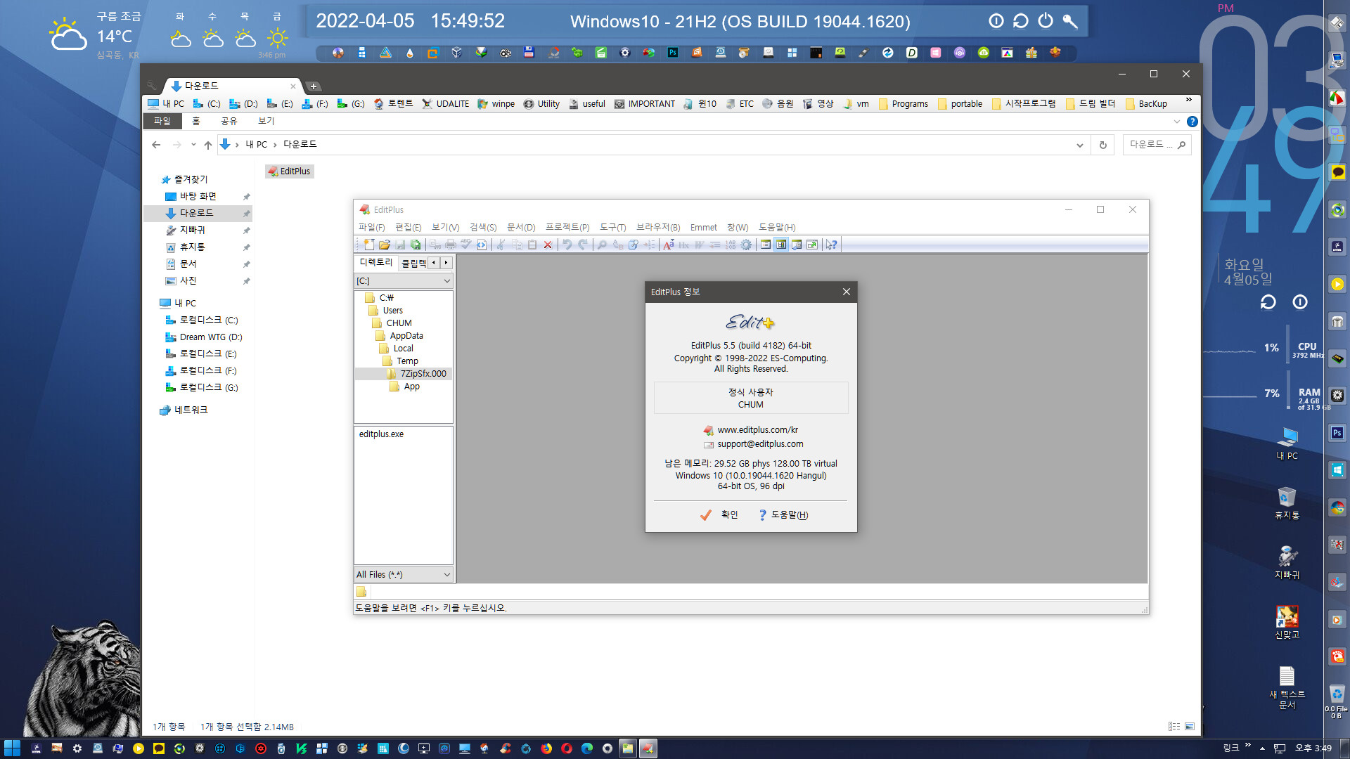This screenshot has width=1350, height=759.
Task: Click the 도움말(H) button in dialog
Action: (x=783, y=515)
